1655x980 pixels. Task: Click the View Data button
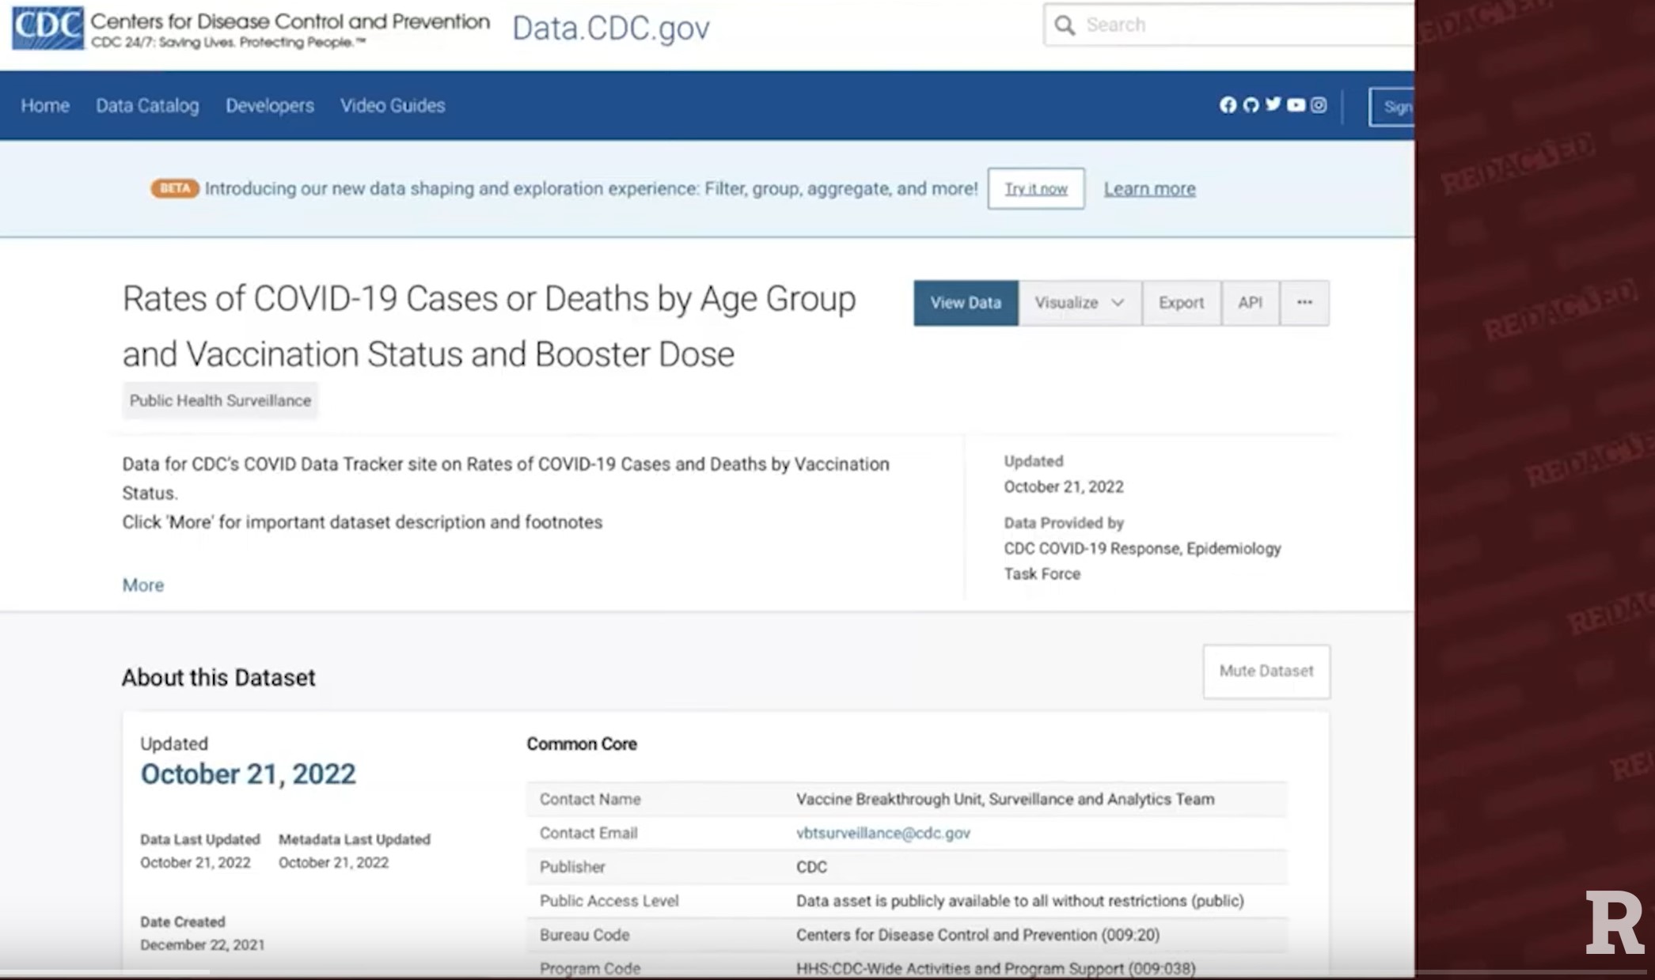[x=966, y=303]
